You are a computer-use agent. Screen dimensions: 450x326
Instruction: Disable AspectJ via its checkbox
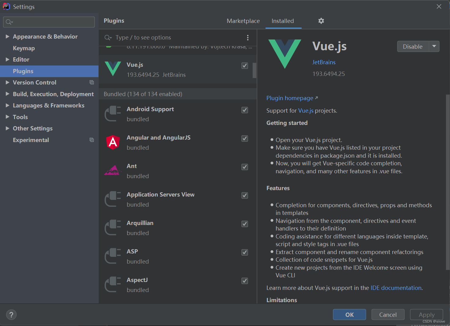point(244,281)
